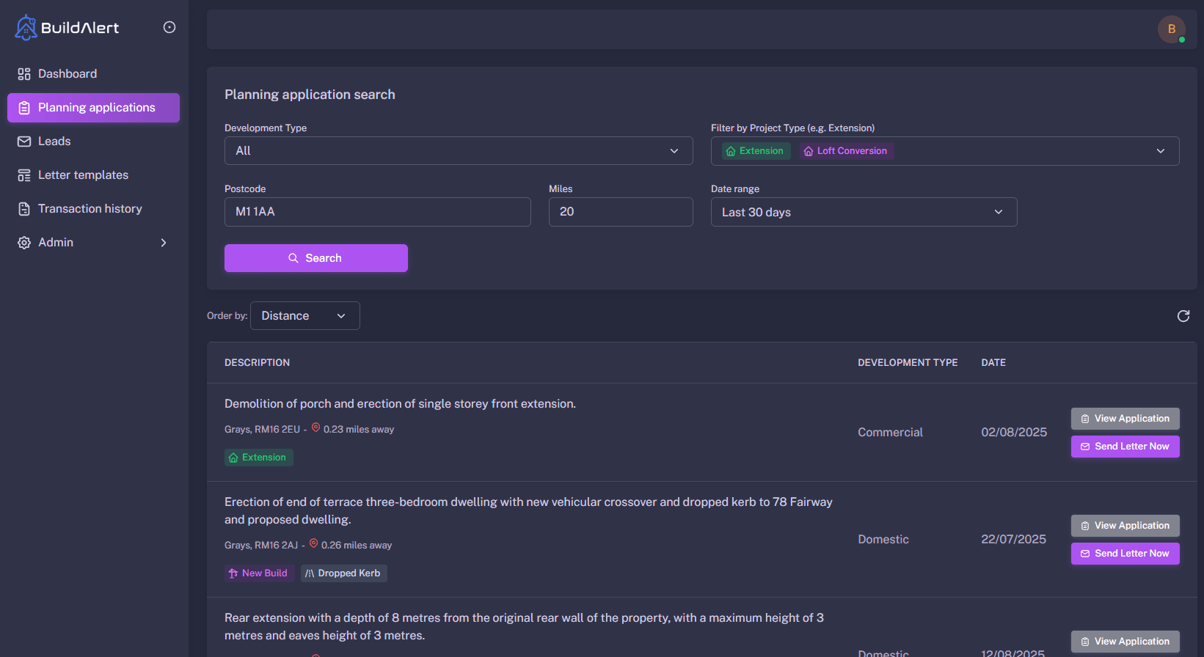Viewport: 1204px width, 657px height.
Task: Open user avatar profile menu
Action: point(1171,29)
